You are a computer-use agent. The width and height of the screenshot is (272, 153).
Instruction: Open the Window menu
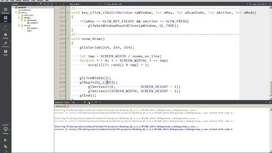point(40,0)
